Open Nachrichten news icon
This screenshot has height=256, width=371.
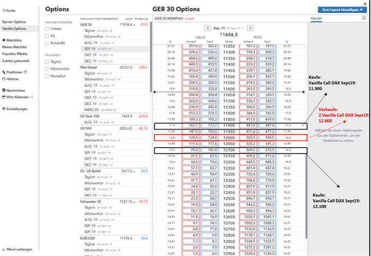(4, 90)
